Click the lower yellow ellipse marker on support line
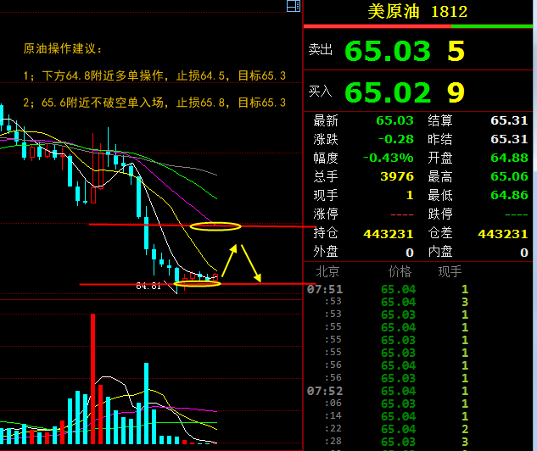 tap(197, 283)
